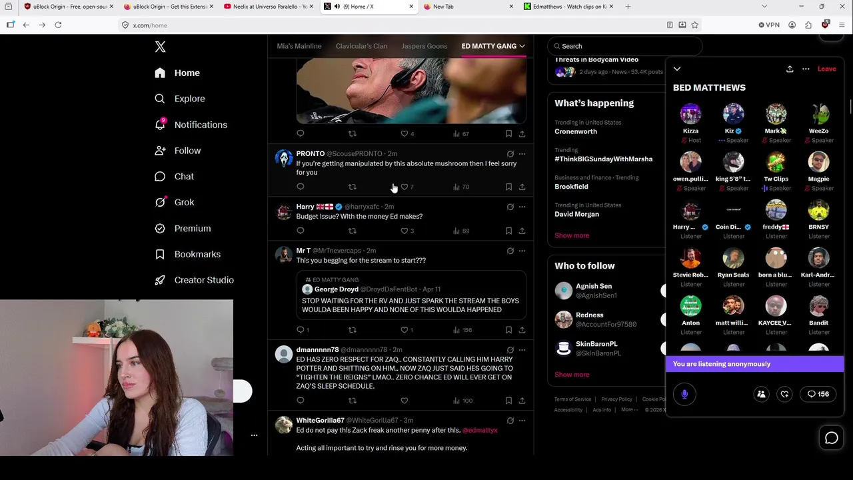Collapse the Space panel with chevron
The height and width of the screenshot is (480, 853).
click(677, 69)
